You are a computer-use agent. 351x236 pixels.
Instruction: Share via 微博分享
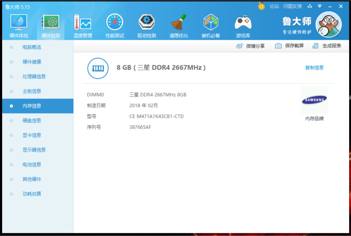click(250, 46)
